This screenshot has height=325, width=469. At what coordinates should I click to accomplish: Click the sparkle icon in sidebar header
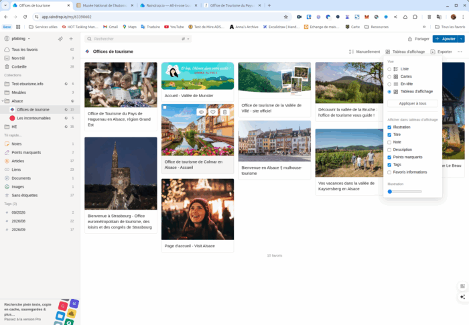[60, 39]
